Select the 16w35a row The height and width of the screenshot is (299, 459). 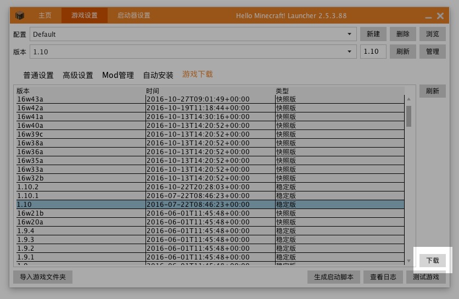tap(210, 160)
